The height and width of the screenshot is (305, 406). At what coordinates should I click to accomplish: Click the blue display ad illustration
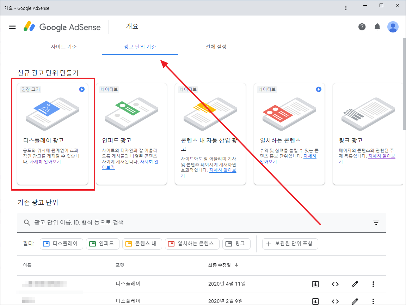point(52,114)
